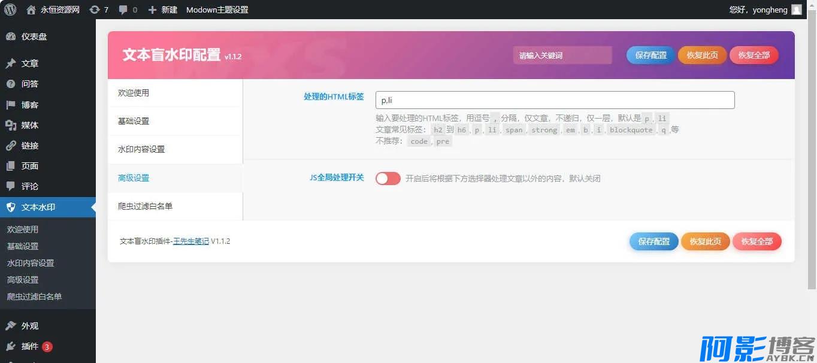The image size is (817, 363).
Task: Click the 处理的HTML标签 input field
Action: 555,100
